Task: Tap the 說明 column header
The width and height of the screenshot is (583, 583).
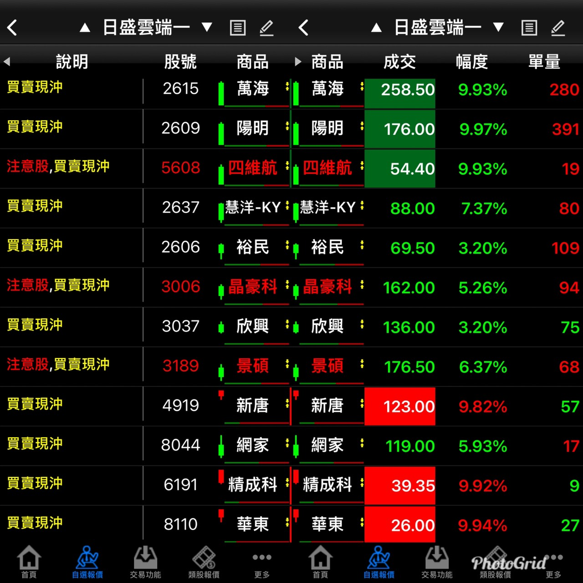Action: (72, 61)
